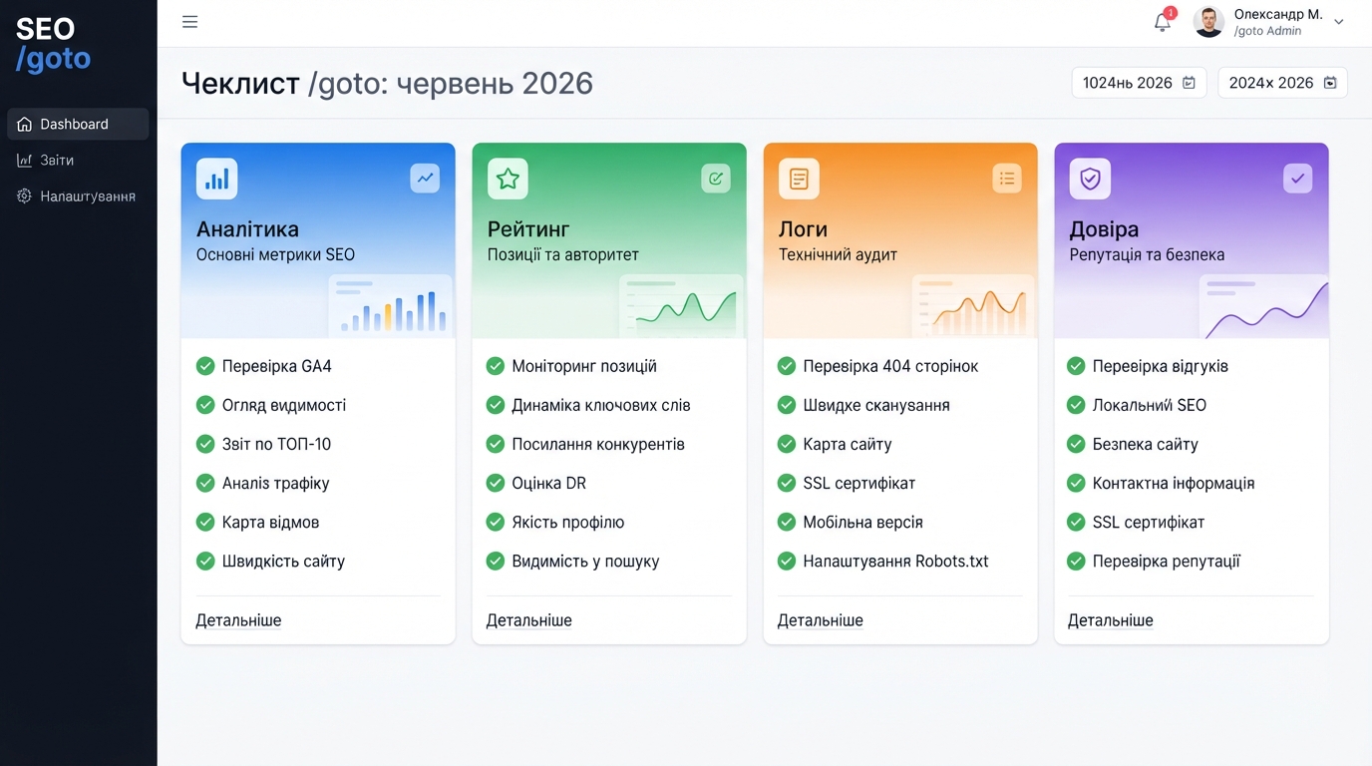The height and width of the screenshot is (766, 1372).
Task: Select the Швидкість сайту item text
Action: coord(283,561)
